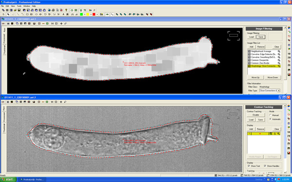This screenshot has height=182, width=292.
Task: Click wrench settings icon for Neighborhood Average filter
Action: [x=279, y=51]
